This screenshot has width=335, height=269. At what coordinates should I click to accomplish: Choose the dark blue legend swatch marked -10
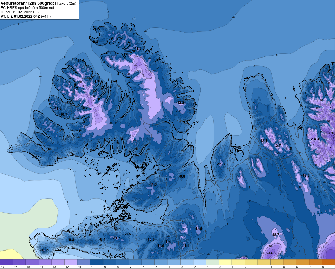point(96,262)
